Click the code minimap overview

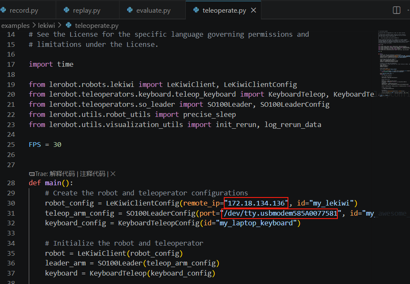(393, 63)
